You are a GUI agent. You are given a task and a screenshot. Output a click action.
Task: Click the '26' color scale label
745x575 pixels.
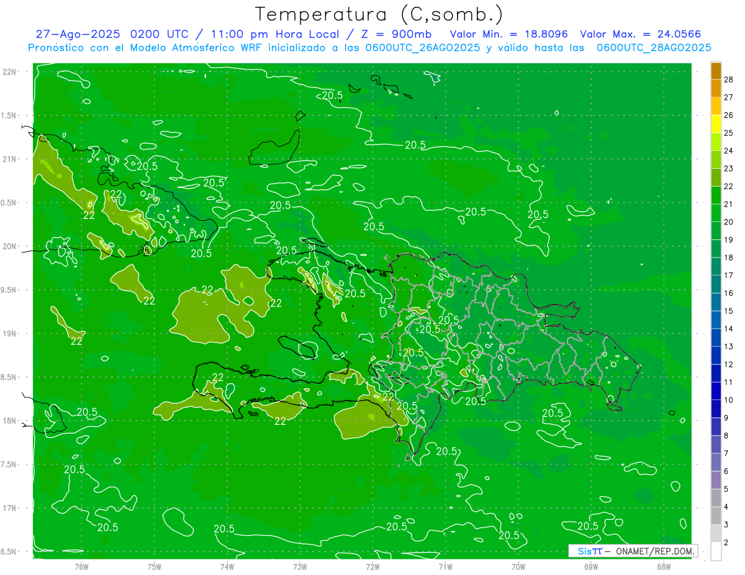tap(729, 115)
